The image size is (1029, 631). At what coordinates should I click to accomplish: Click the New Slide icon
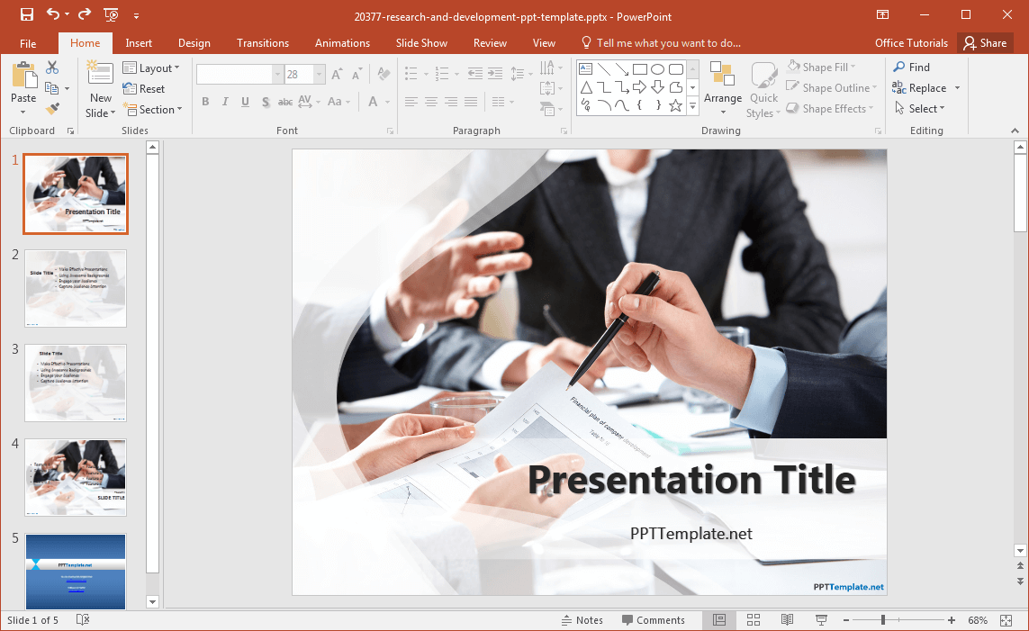click(100, 74)
